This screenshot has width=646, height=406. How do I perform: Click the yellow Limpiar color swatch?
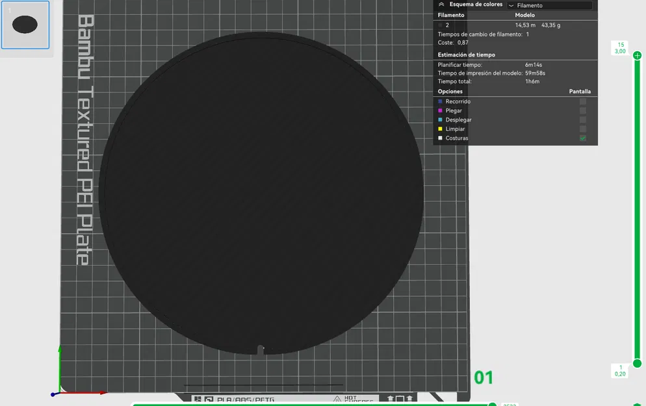coord(440,129)
